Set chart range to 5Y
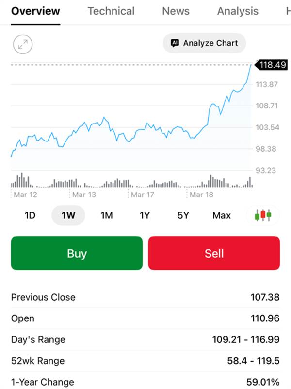This screenshot has height=389, width=291. click(183, 215)
